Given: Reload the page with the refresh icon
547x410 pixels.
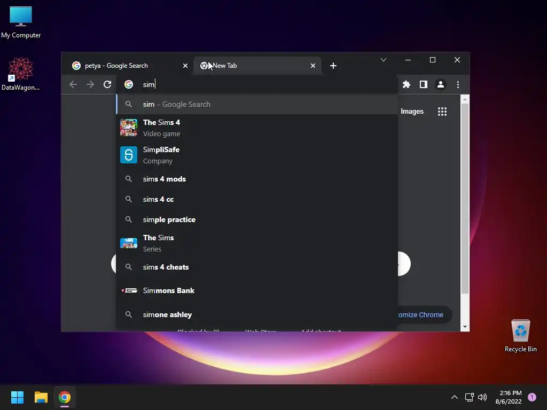Looking at the screenshot, I should coord(107,84).
